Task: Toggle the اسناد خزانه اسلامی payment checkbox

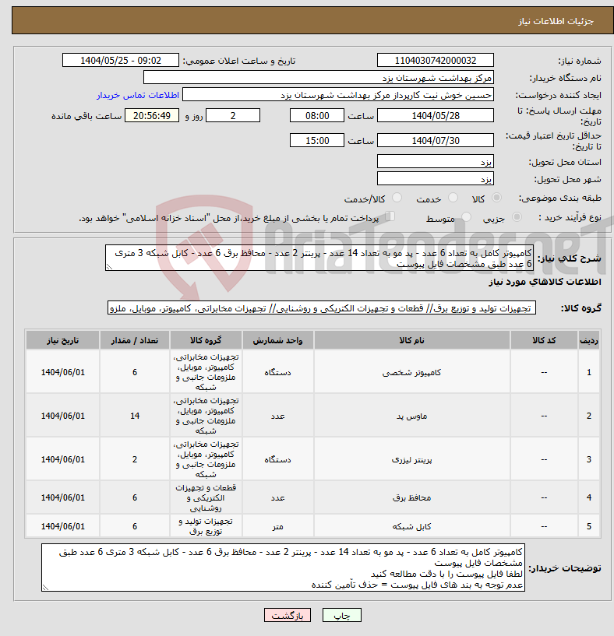Action: pyautogui.click(x=390, y=216)
